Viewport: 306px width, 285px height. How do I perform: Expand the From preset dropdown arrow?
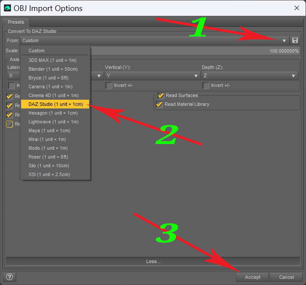click(x=284, y=40)
